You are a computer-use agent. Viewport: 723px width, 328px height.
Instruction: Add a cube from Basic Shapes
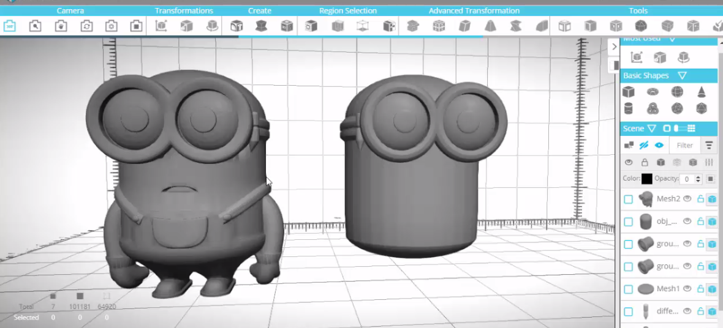[628, 92]
